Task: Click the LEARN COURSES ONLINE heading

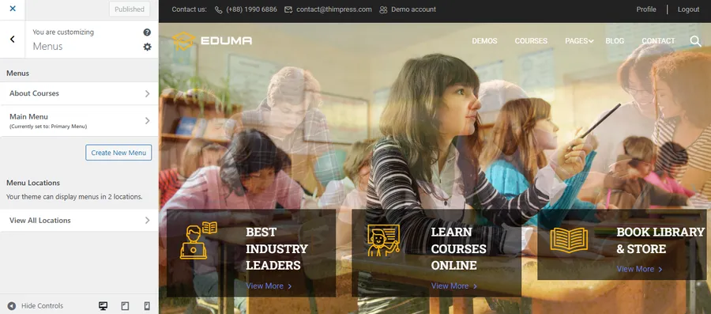Action: tap(458, 248)
